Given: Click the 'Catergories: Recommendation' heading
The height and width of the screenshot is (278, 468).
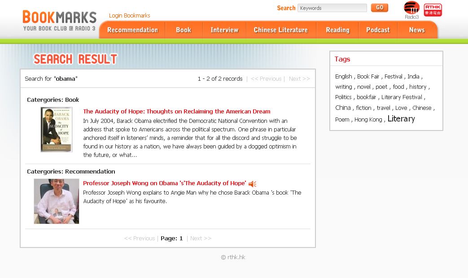Looking at the screenshot, I should click(71, 172).
